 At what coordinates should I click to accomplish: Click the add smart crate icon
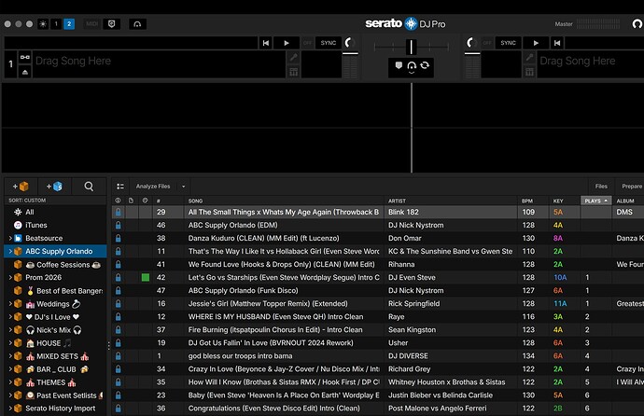pos(54,187)
